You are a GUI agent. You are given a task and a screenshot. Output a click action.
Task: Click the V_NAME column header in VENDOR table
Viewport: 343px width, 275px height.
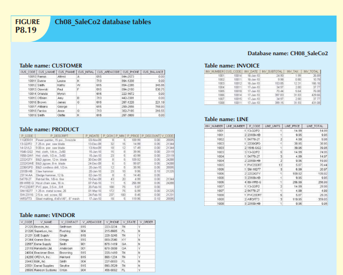(41, 221)
